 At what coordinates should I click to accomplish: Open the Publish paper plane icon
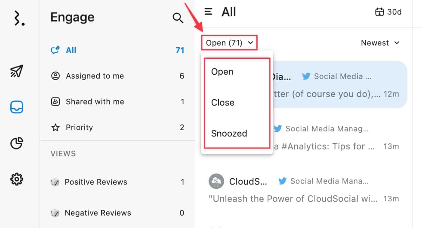(17, 71)
